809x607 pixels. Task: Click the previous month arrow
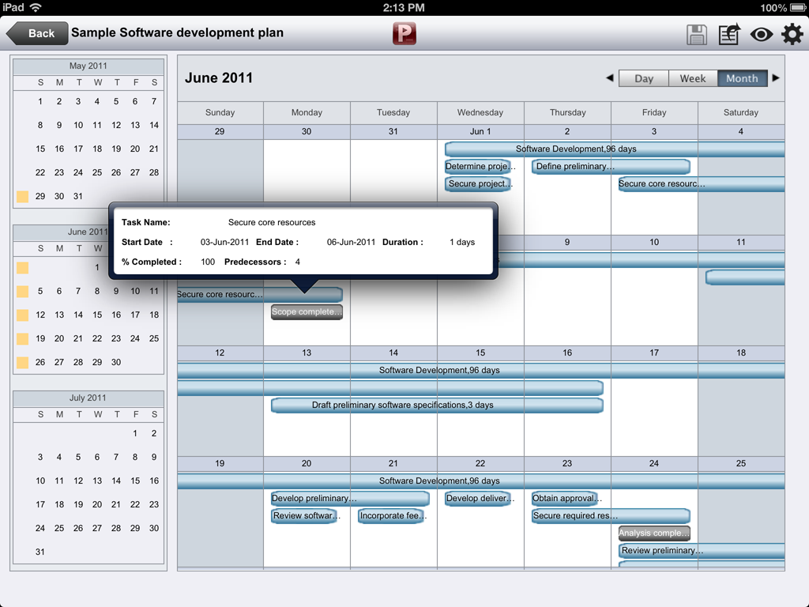(609, 78)
